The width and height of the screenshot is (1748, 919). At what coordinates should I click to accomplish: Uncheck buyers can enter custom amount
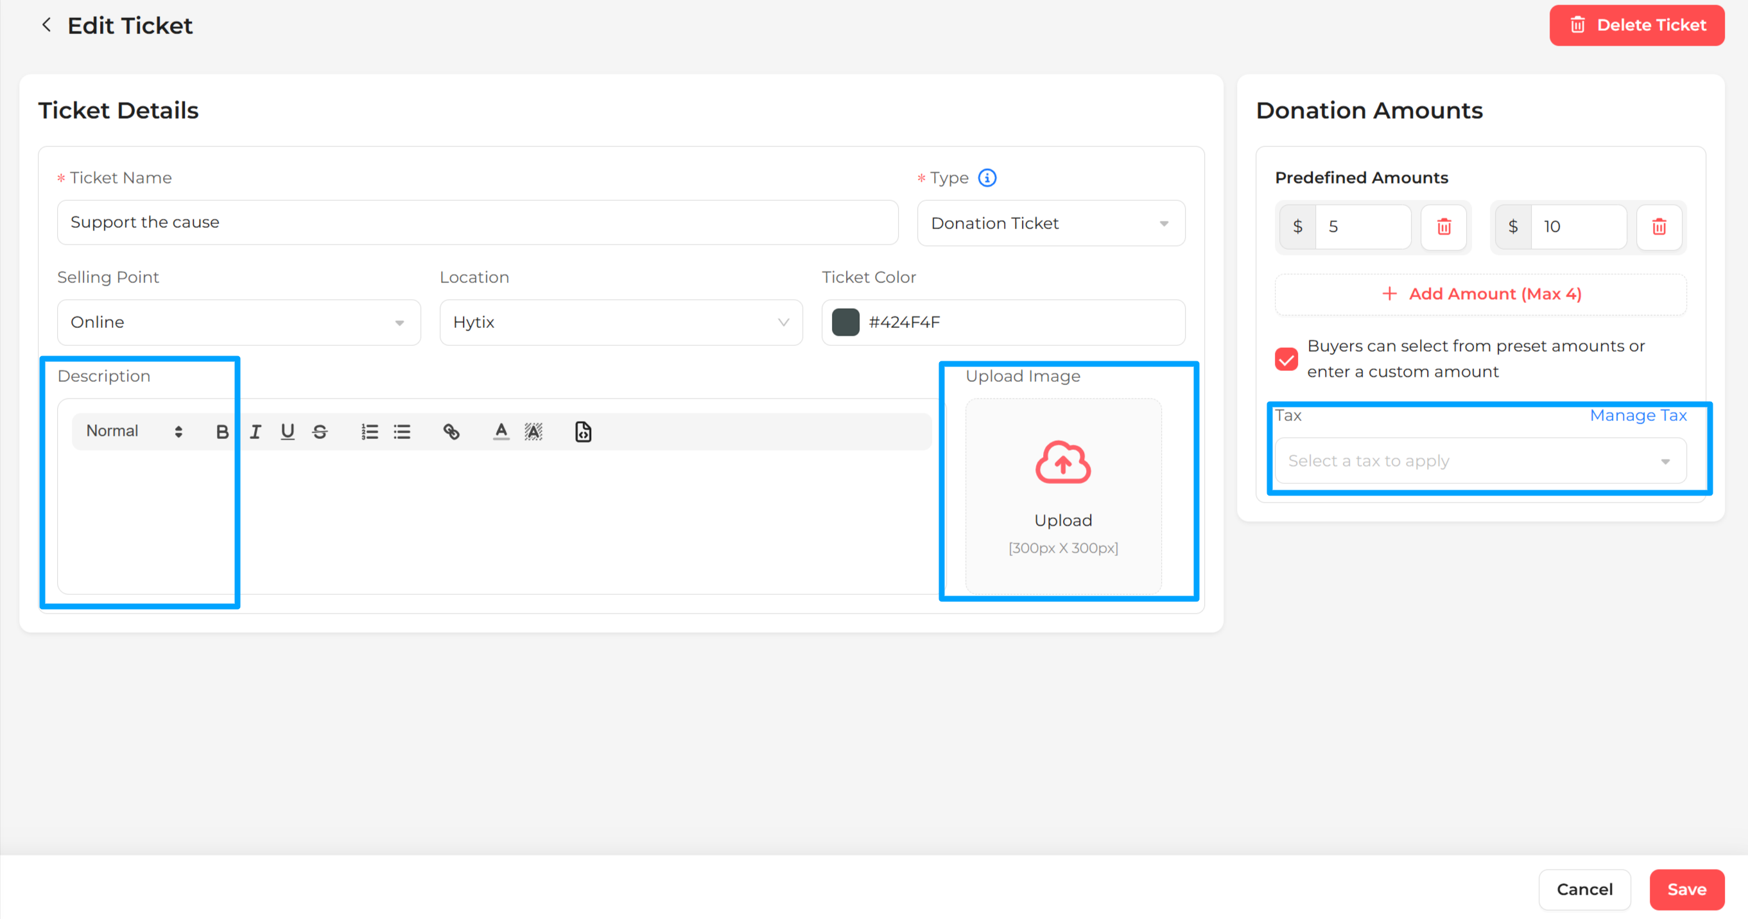(x=1286, y=359)
